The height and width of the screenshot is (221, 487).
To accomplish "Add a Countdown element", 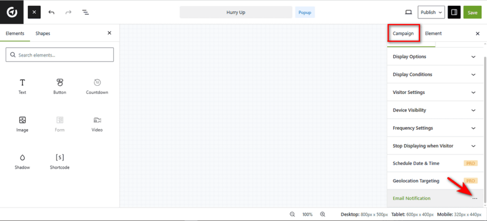I will pyautogui.click(x=97, y=87).
